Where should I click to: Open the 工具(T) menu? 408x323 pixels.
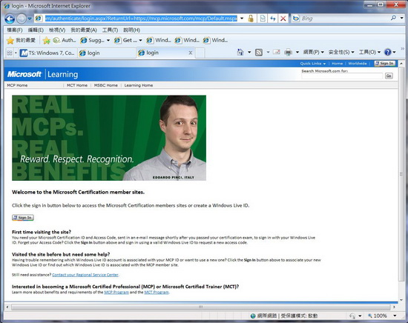[x=110, y=30]
